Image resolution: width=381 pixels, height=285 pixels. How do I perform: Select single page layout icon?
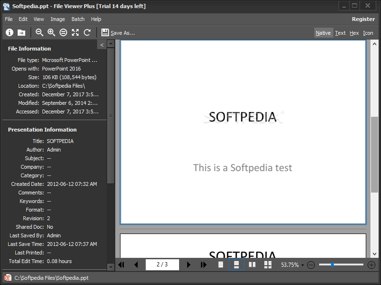tap(221, 265)
